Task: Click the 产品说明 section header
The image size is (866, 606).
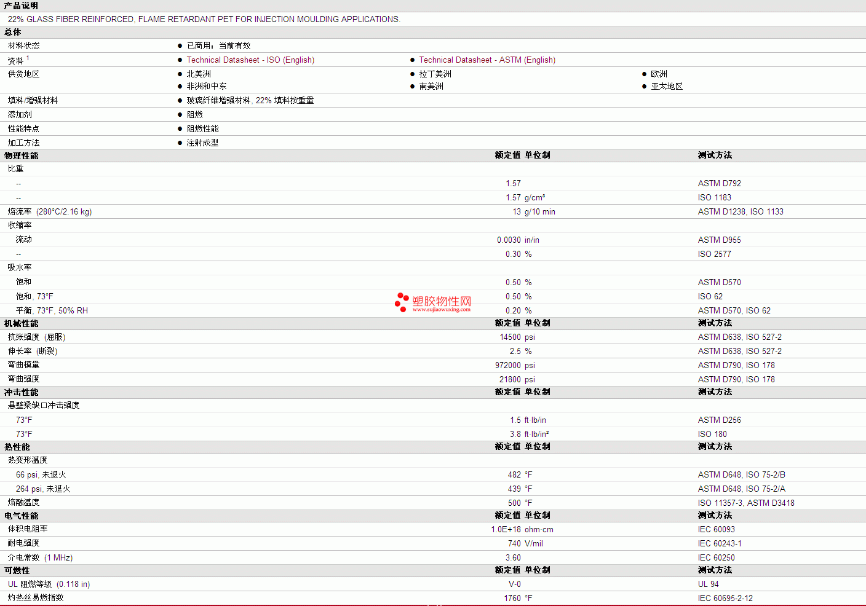Action: click(21, 6)
